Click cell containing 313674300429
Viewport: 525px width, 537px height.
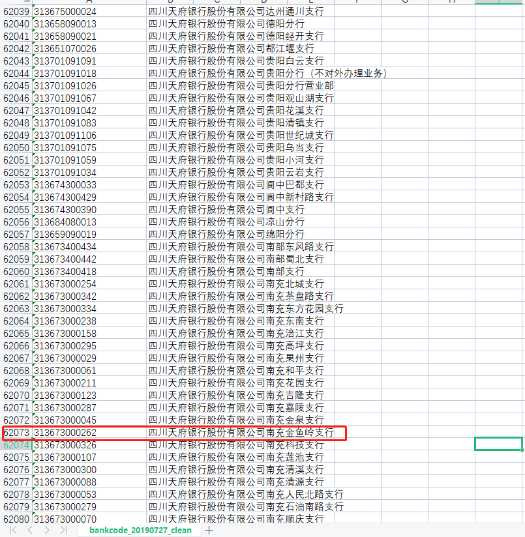click(x=89, y=197)
